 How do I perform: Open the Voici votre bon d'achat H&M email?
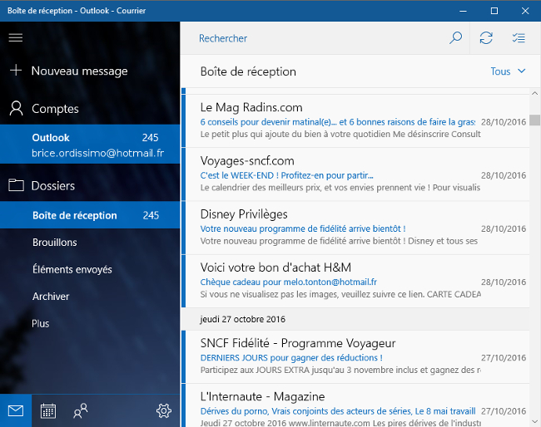click(355, 281)
